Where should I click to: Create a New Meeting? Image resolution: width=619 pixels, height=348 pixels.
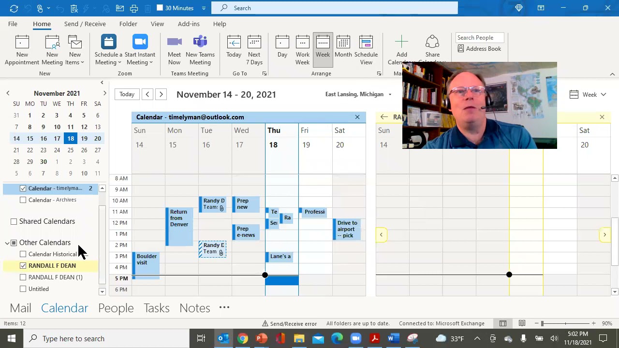(x=52, y=50)
